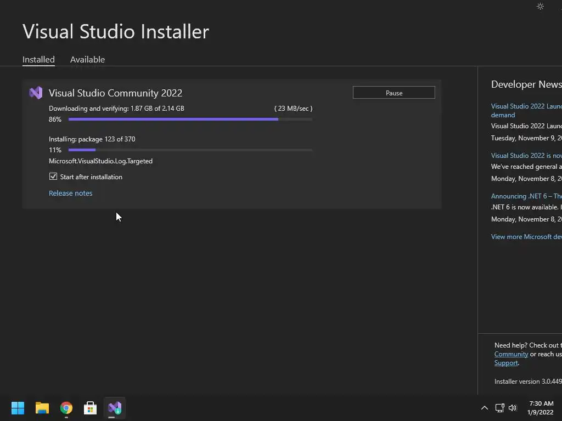Open network status tray icon
Screen dimensions: 562x421
point(499,408)
